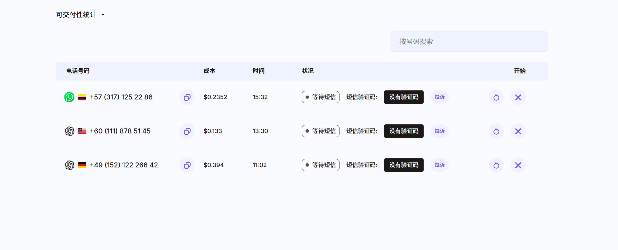This screenshot has width=618, height=250.
Task: Refresh the Malaysian +60 number row
Action: (x=496, y=131)
